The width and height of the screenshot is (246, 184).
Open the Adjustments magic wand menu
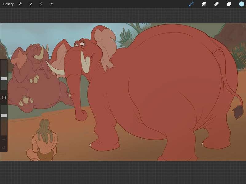coord(30,4)
